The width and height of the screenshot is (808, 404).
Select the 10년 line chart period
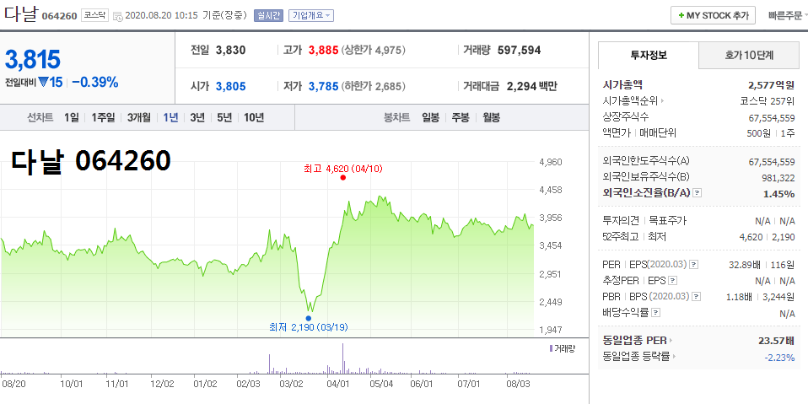[254, 117]
